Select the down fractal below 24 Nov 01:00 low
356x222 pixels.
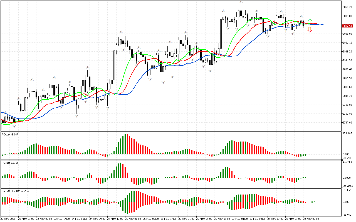click(76, 116)
